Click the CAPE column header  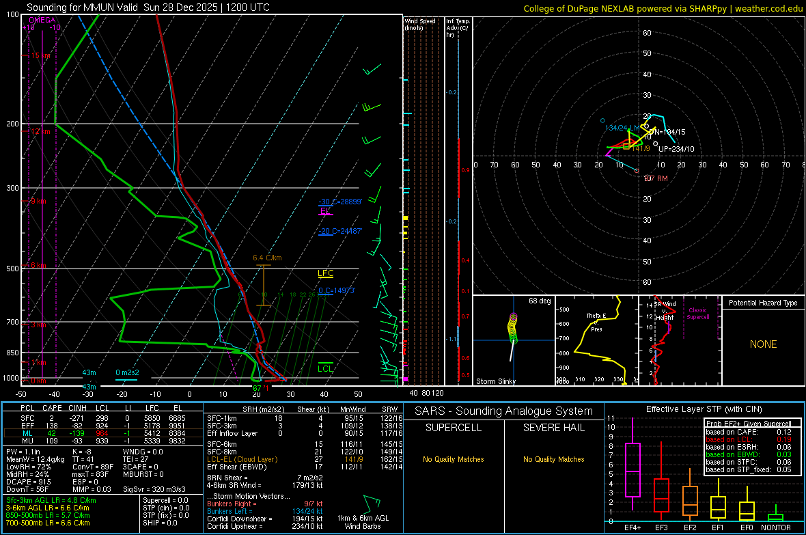pyautogui.click(x=52, y=408)
